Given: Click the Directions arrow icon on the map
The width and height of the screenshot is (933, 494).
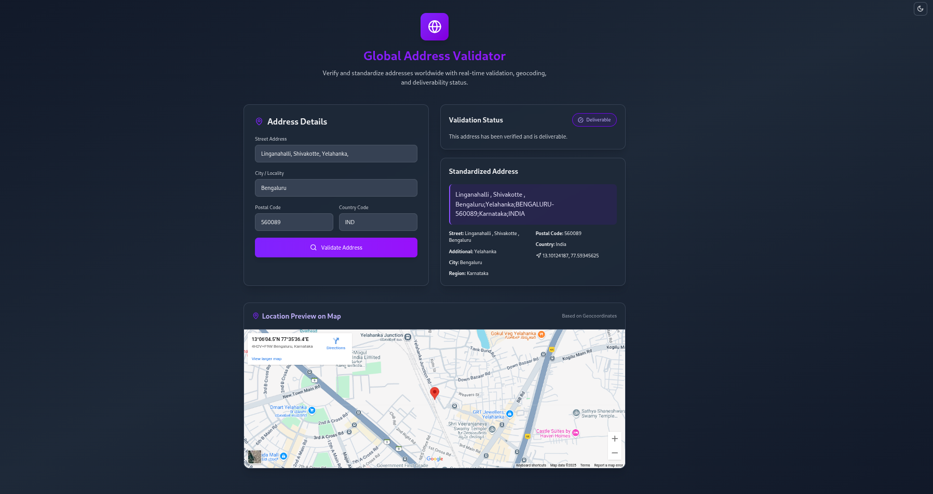Looking at the screenshot, I should click(x=336, y=341).
